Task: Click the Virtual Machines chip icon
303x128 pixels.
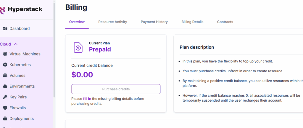Action: [x=5, y=54]
